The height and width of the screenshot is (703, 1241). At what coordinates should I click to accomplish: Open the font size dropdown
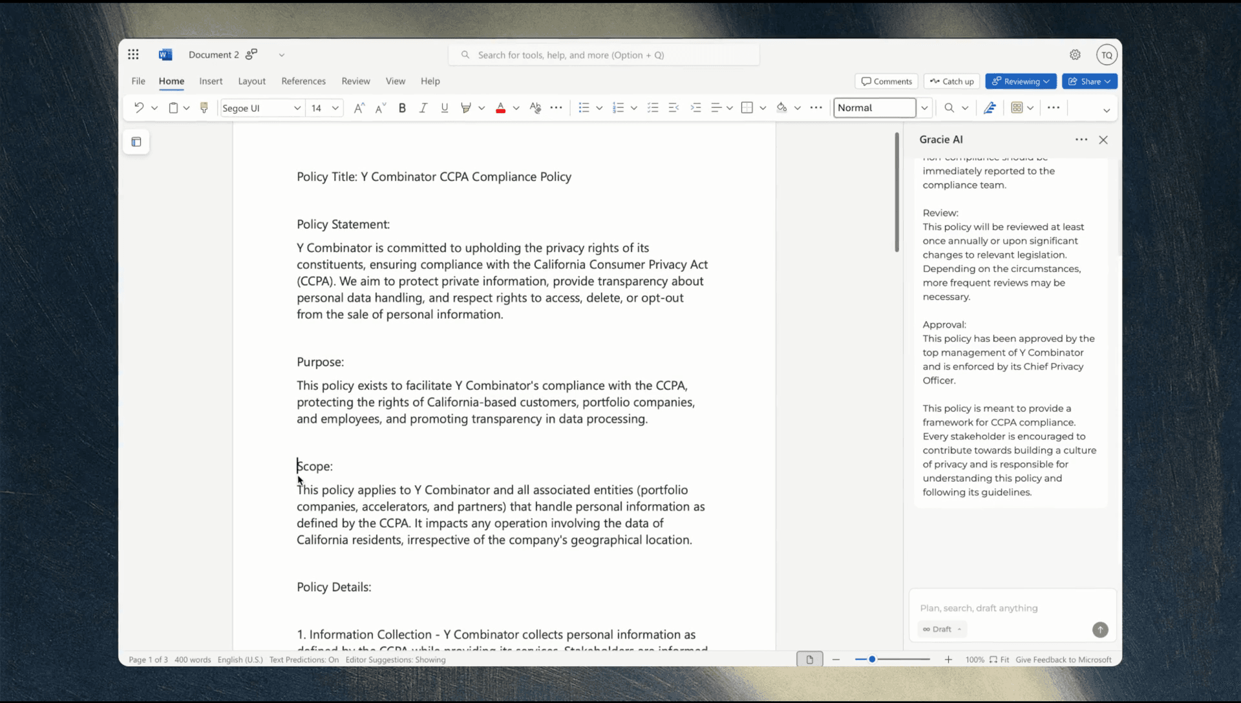pyautogui.click(x=334, y=108)
